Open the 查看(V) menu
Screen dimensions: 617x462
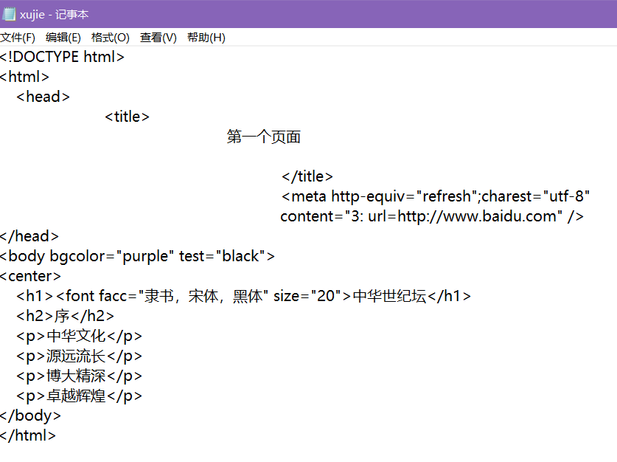[x=158, y=38]
